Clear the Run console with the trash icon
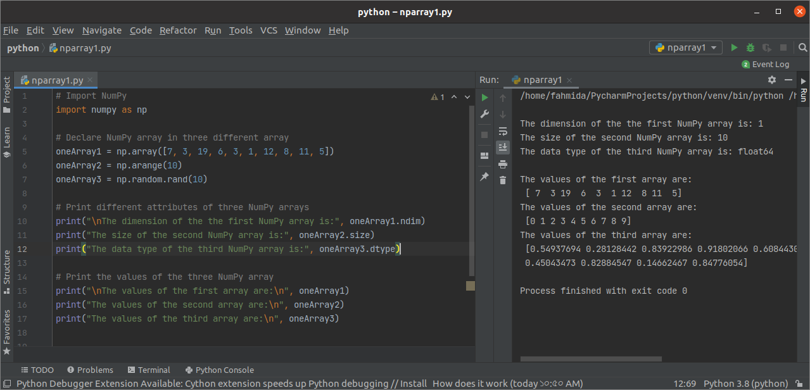This screenshot has width=810, height=390. (502, 180)
